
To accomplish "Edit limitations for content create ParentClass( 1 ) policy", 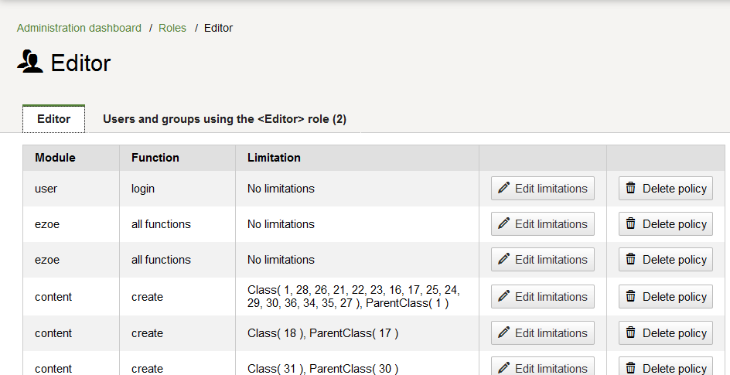I will (543, 296).
